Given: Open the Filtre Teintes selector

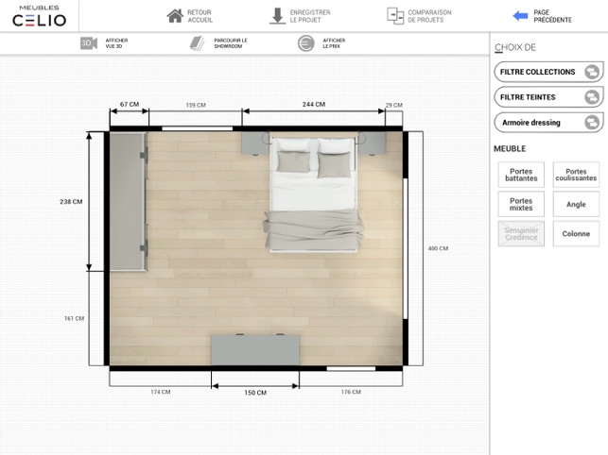Looking at the screenshot, I should (x=548, y=97).
